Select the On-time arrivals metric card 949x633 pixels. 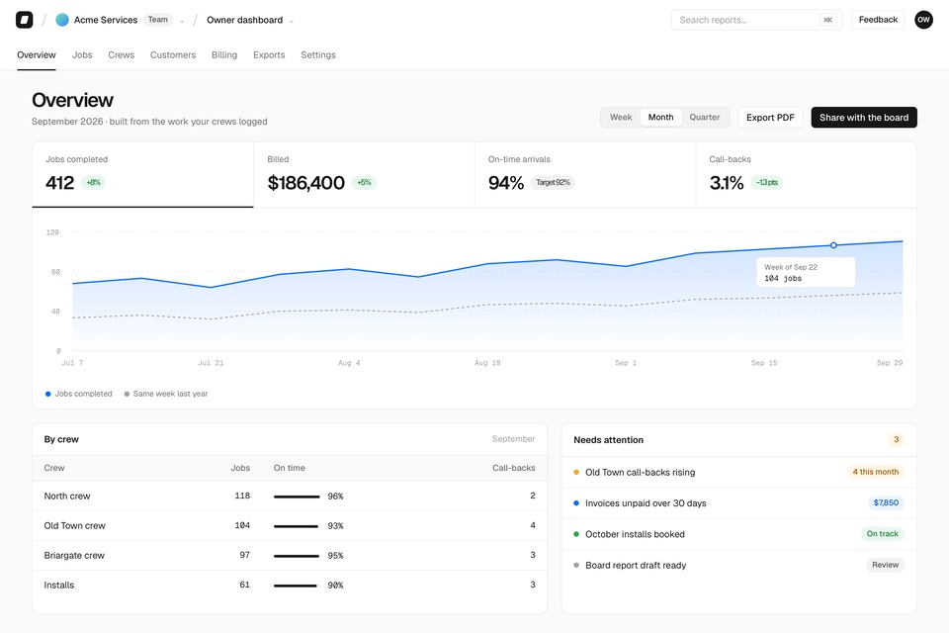click(x=585, y=174)
